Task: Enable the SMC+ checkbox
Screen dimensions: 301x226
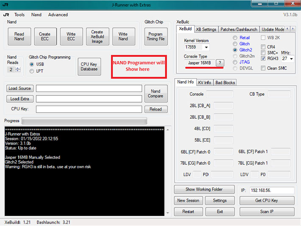Action: pyautogui.click(x=263, y=53)
